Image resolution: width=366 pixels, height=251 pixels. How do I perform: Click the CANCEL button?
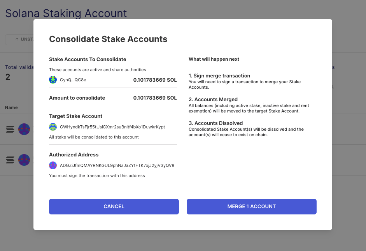[x=114, y=207]
